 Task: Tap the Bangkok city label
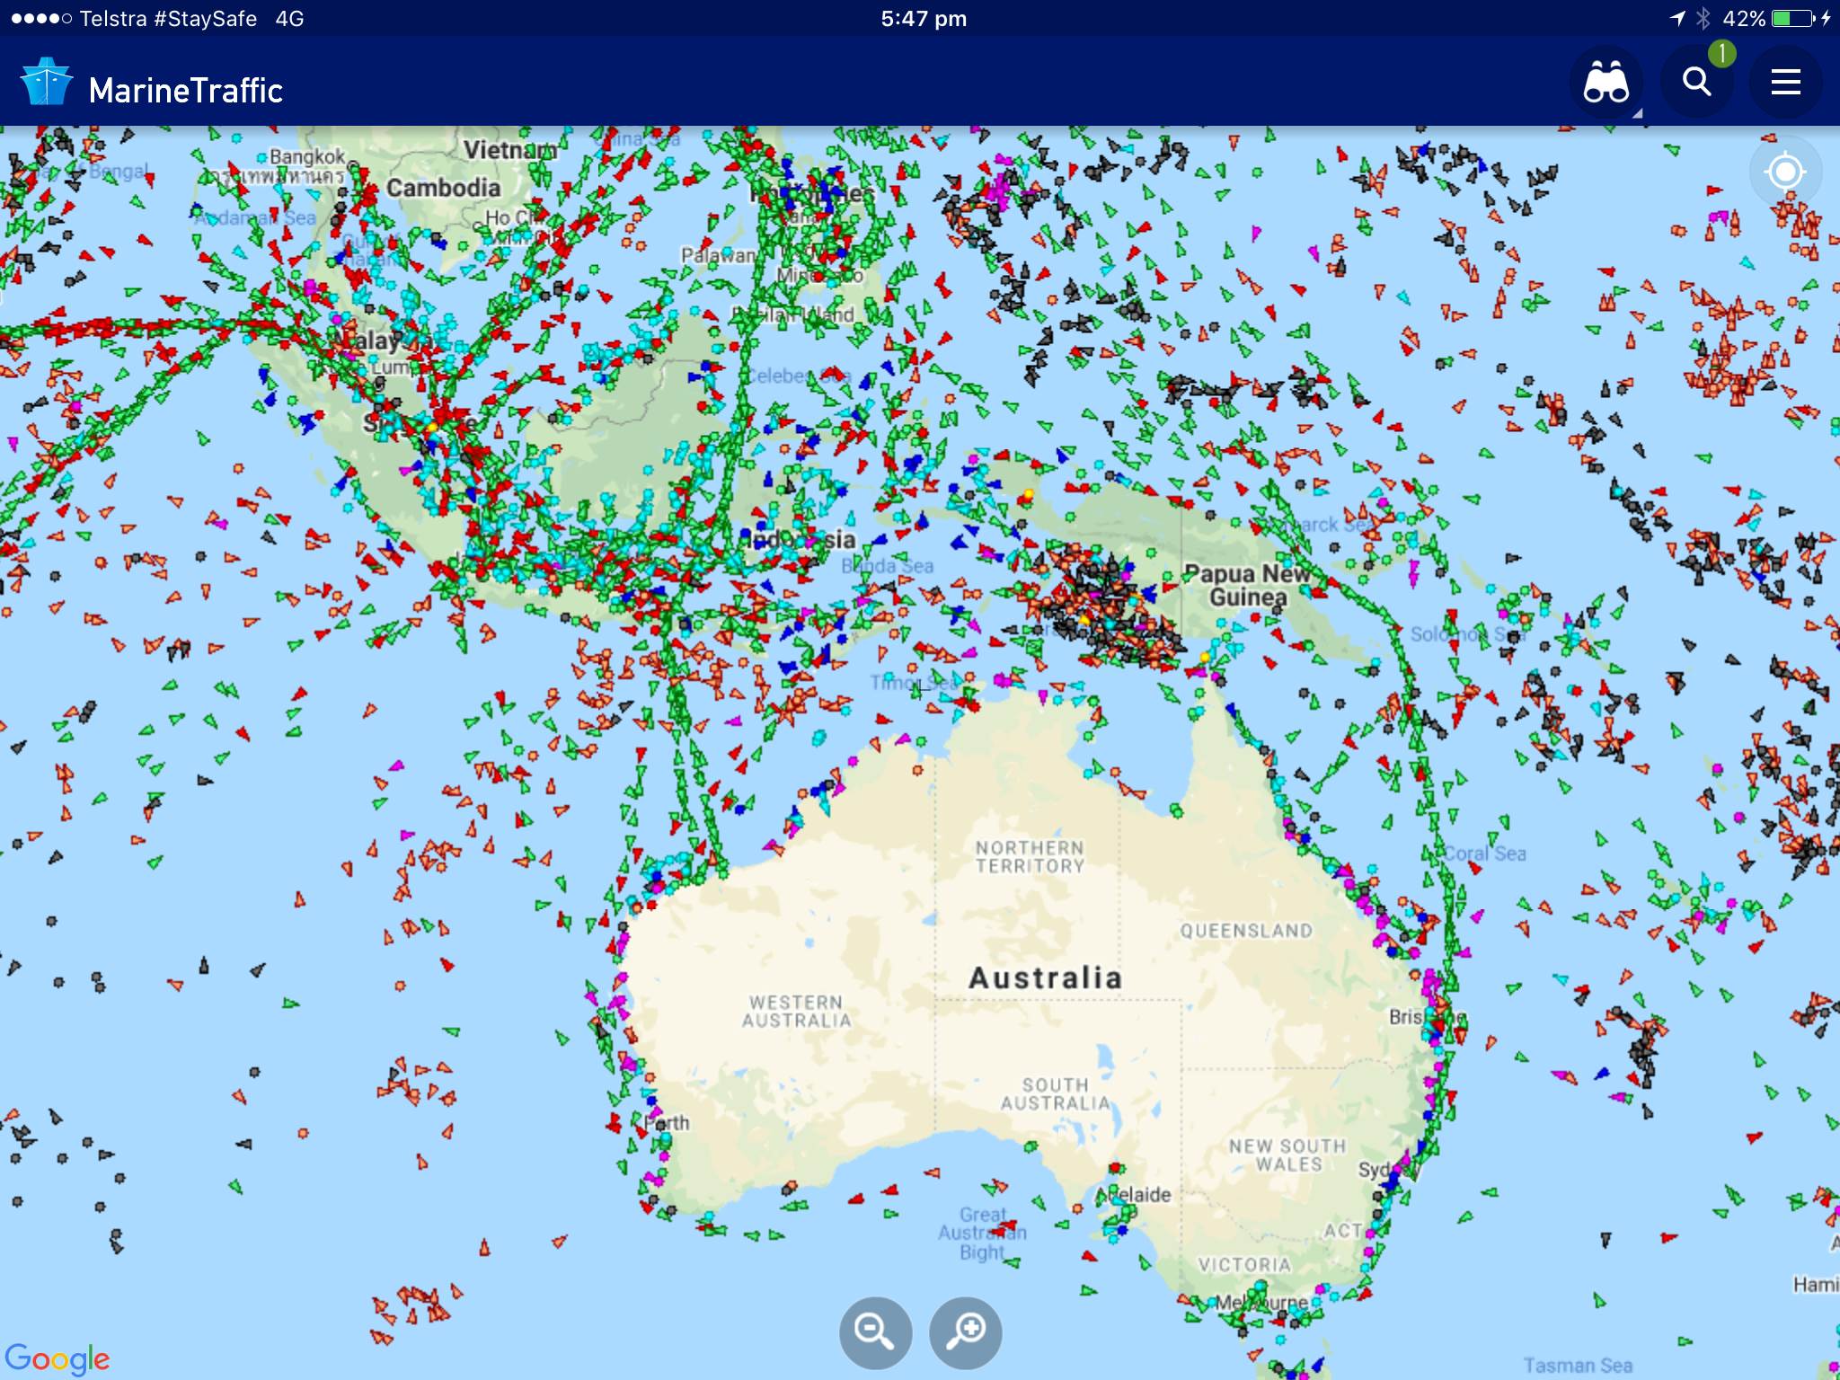pos(307,156)
